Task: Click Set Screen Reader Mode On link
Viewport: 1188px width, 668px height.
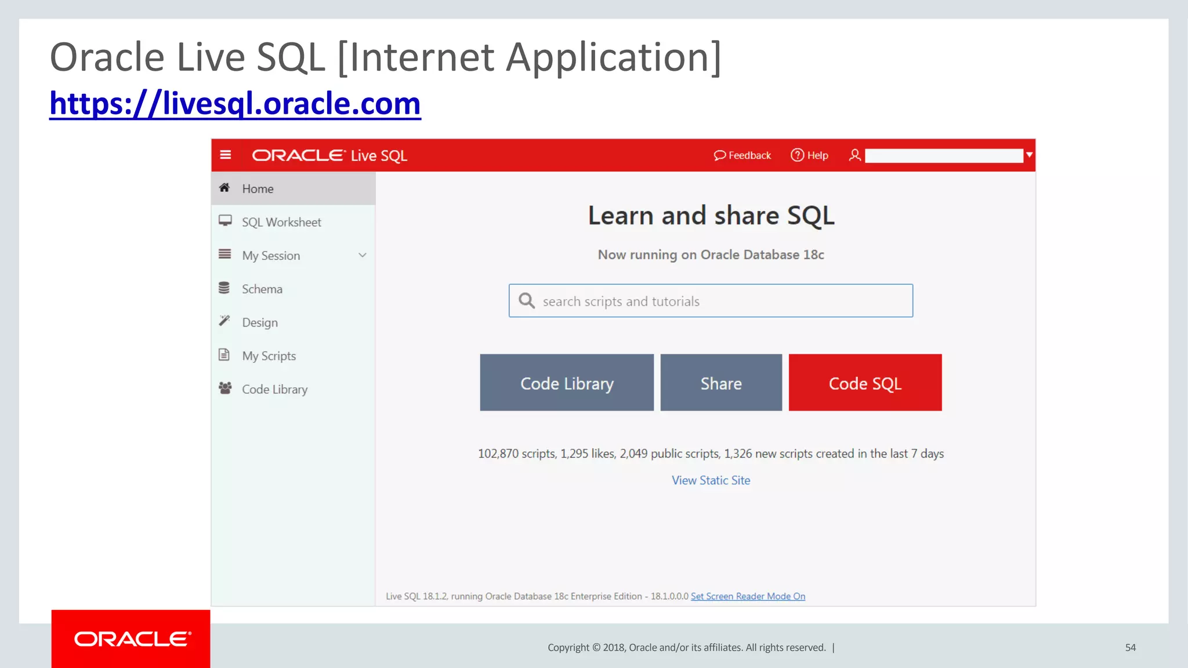Action: click(x=748, y=596)
